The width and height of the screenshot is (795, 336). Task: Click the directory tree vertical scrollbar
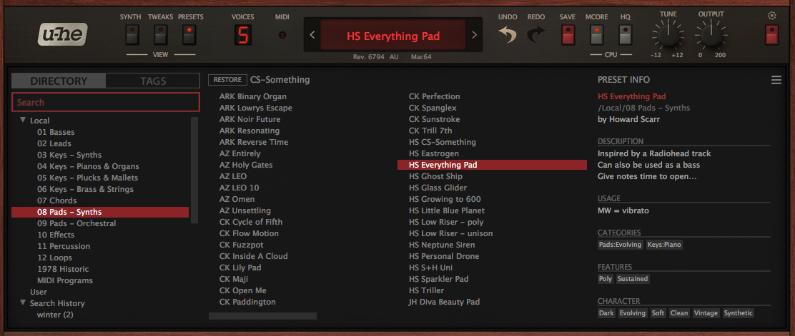tap(194, 170)
